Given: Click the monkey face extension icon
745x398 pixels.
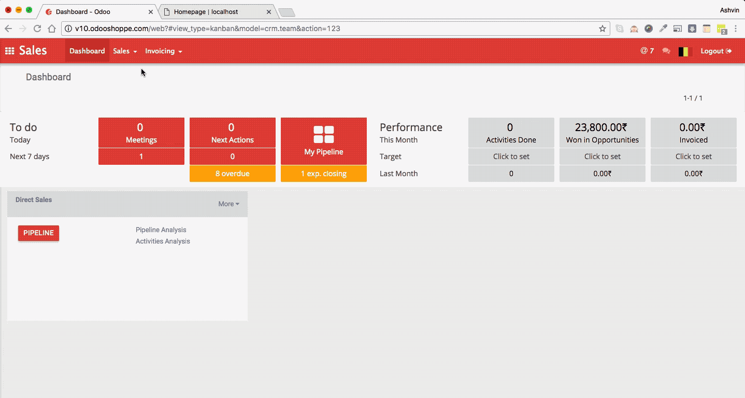Looking at the screenshot, I should [634, 29].
